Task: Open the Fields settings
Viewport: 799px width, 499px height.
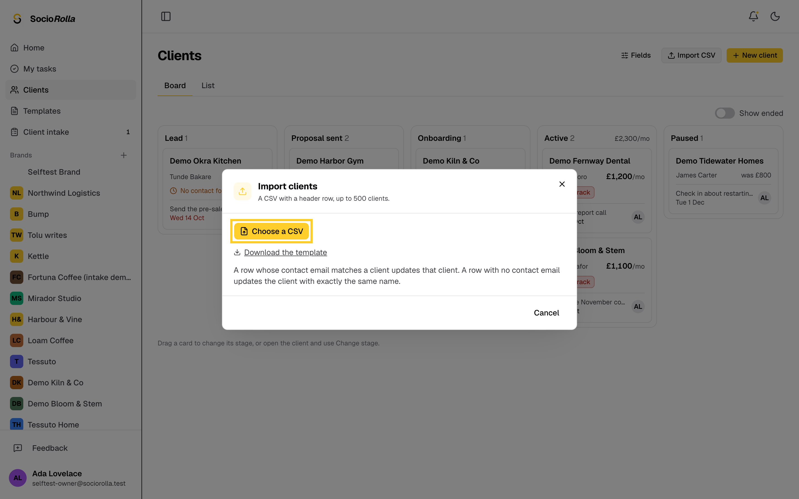Action: tap(636, 55)
